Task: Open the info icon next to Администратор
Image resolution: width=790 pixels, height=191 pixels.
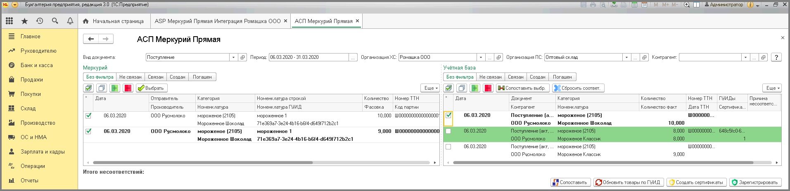Action: point(750,5)
